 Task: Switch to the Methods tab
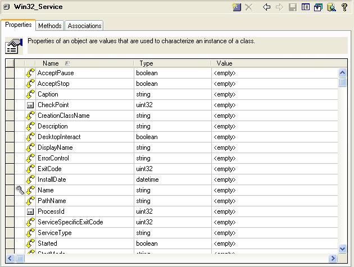point(50,26)
